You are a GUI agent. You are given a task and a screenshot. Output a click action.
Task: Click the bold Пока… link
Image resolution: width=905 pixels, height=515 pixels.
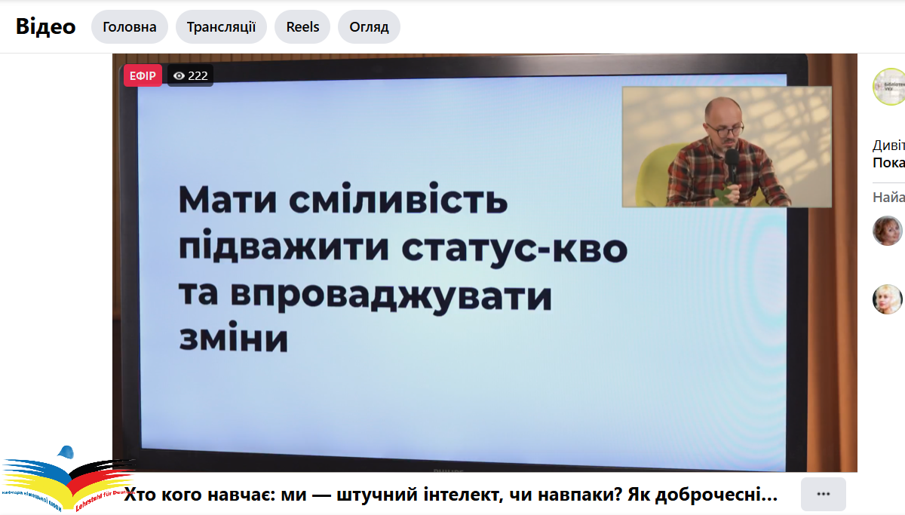[x=888, y=163]
